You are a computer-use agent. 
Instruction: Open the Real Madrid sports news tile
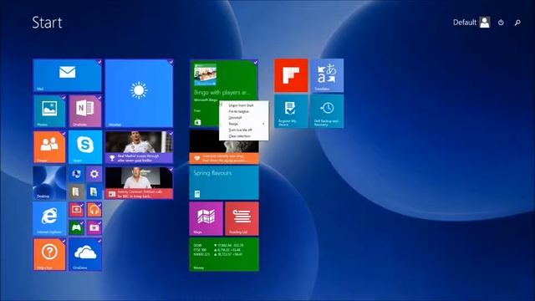139,147
